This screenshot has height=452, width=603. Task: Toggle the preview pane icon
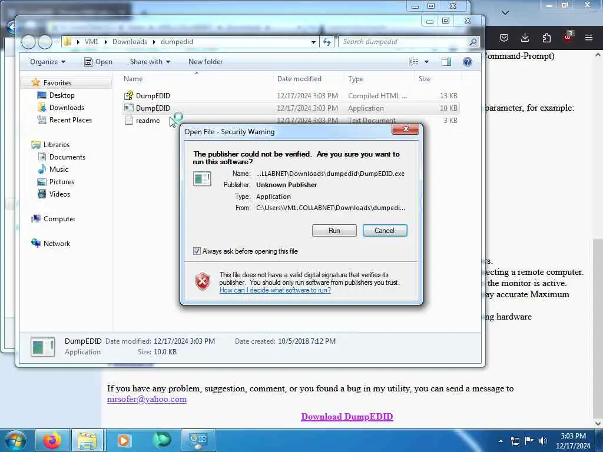pyautogui.click(x=446, y=62)
